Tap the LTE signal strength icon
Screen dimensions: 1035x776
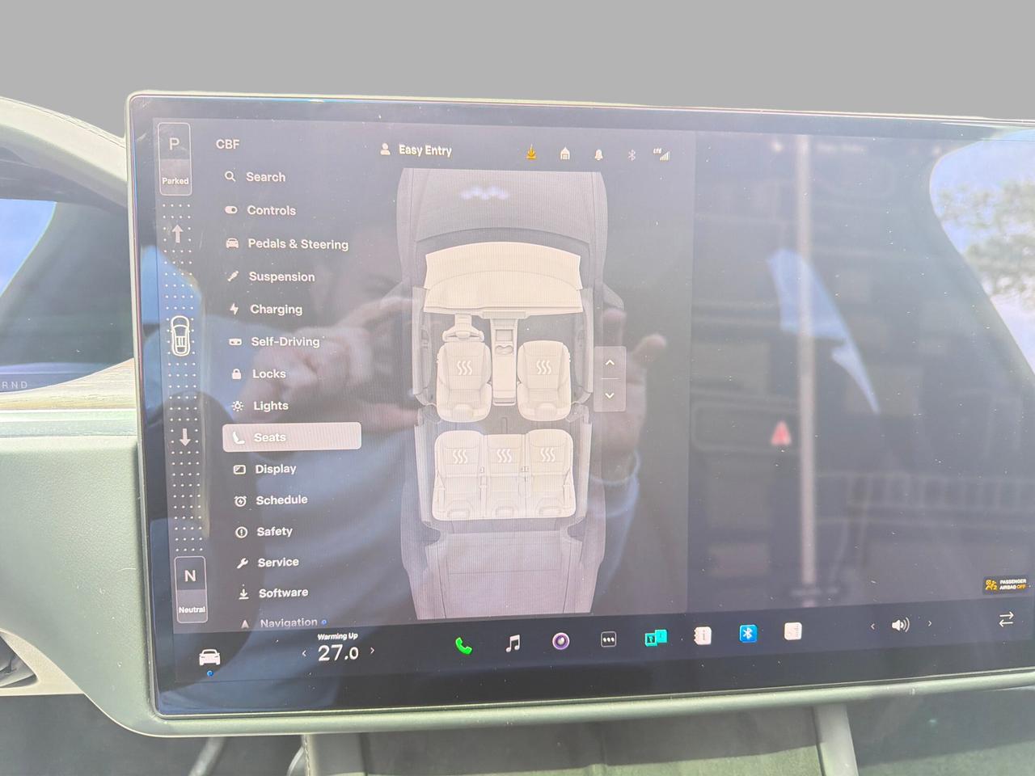tap(662, 154)
